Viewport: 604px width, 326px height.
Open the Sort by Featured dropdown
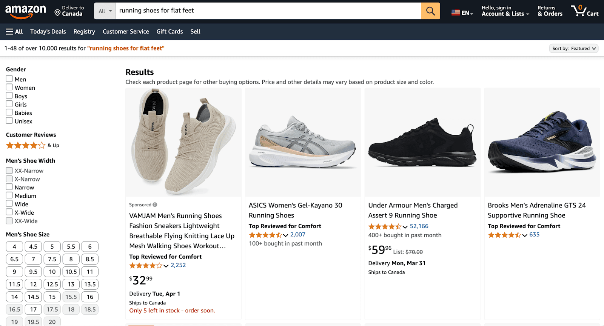click(573, 48)
